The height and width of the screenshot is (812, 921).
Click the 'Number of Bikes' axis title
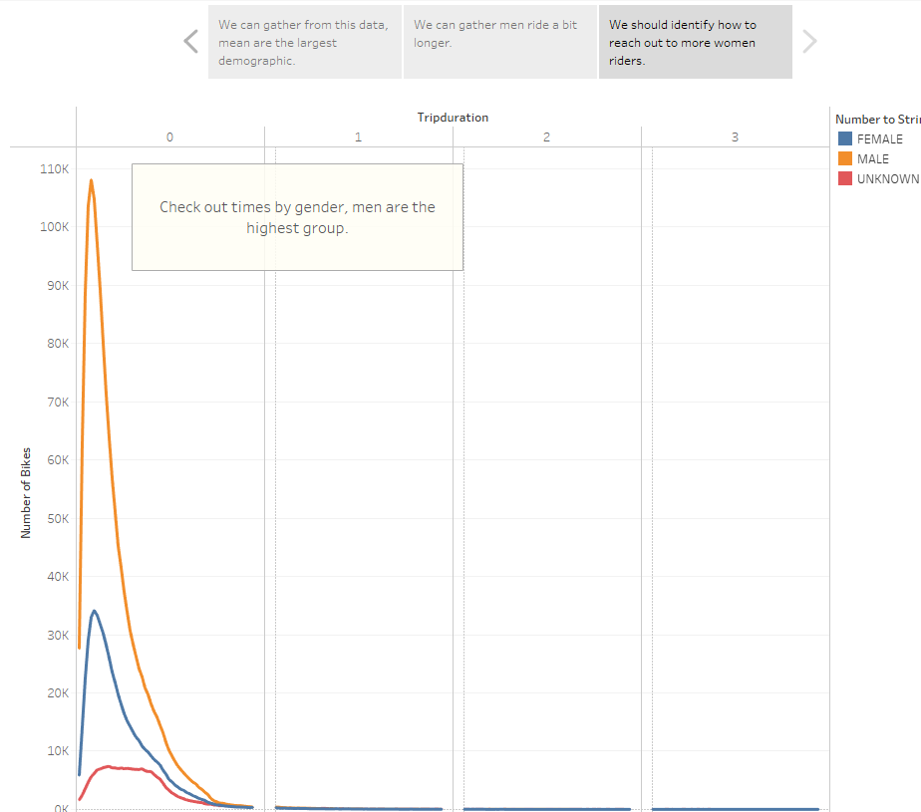[x=26, y=493]
